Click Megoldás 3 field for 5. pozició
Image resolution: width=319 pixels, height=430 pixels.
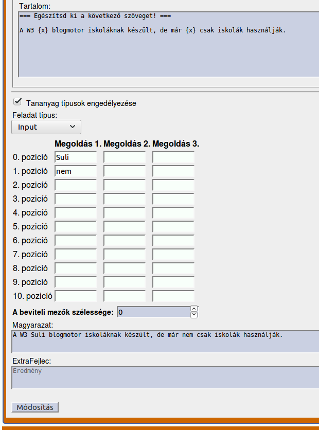(x=173, y=227)
